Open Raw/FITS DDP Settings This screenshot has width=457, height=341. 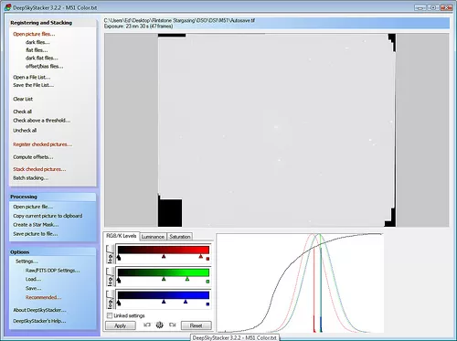click(x=53, y=271)
